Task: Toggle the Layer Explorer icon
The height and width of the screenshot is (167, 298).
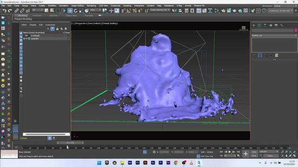Action: (x=192, y=11)
